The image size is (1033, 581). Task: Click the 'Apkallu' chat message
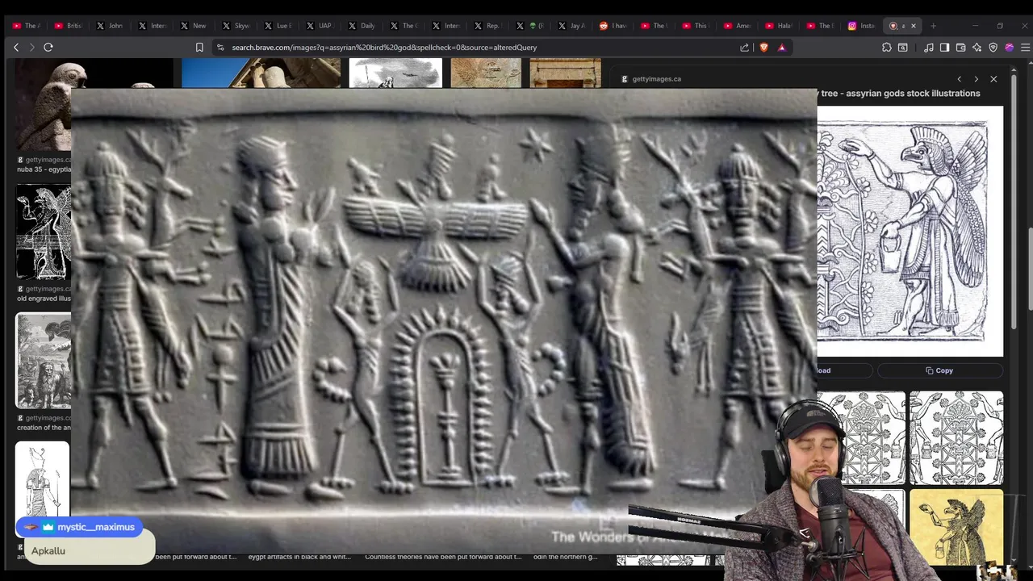[x=48, y=550]
